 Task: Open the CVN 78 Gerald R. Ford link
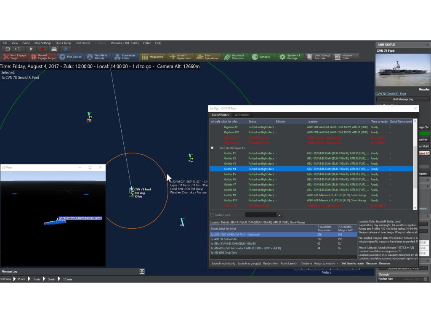[391, 94]
